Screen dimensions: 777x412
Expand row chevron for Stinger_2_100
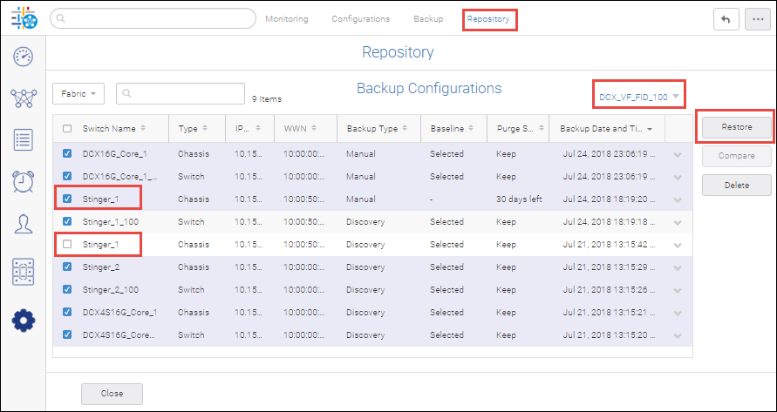pyautogui.click(x=678, y=291)
